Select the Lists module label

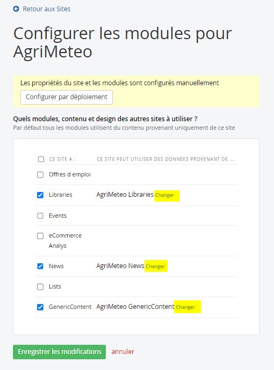coord(55,286)
